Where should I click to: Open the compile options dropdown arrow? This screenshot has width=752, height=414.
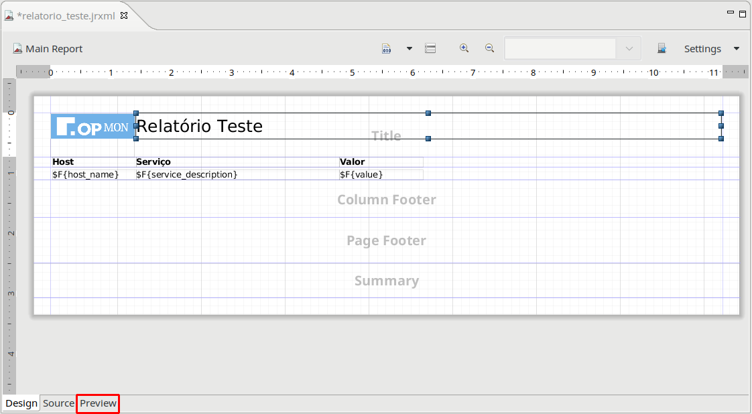pyautogui.click(x=409, y=49)
